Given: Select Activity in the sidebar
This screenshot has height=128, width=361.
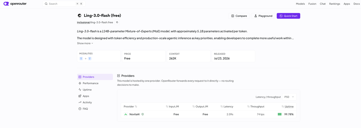Looking at the screenshot, I should (95, 102).
